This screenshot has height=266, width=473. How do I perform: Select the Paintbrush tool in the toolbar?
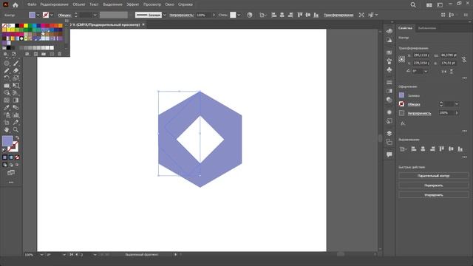(x=16, y=64)
